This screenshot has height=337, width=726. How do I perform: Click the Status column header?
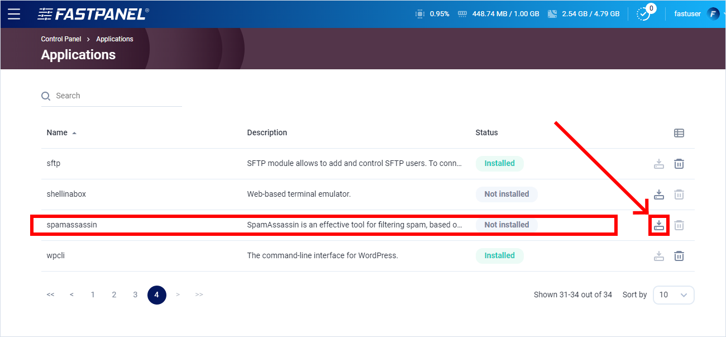tap(486, 133)
